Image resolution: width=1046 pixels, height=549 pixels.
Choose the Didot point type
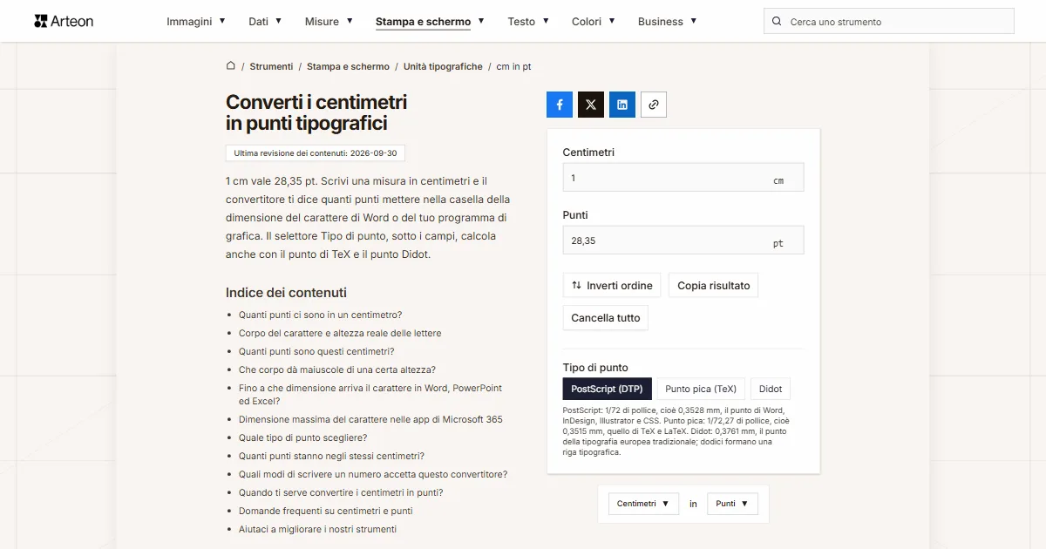coord(771,389)
